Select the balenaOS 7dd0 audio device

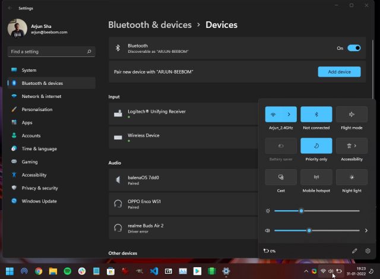(x=183, y=180)
